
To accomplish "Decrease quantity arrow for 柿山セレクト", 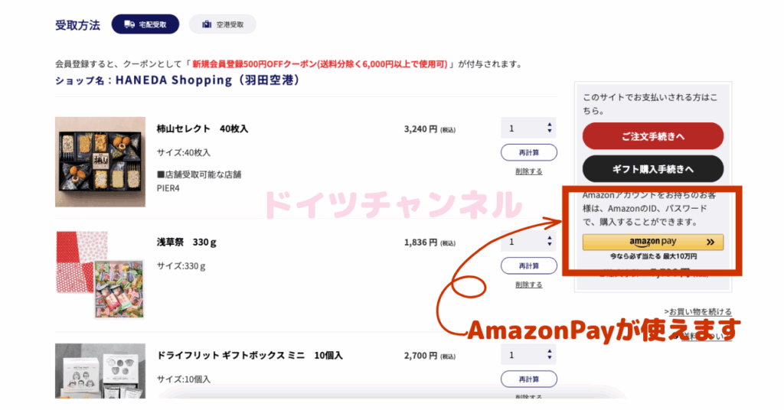I will point(550,131).
